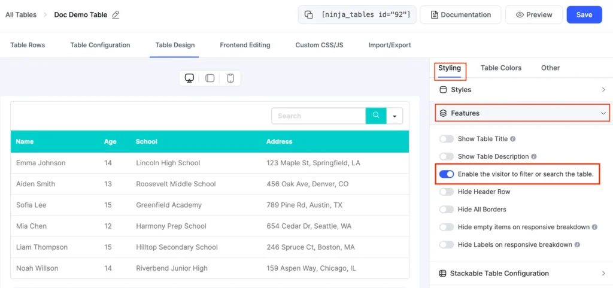This screenshot has height=288, width=613.
Task: Click the Aiden Smith cell
Action: 35,184
